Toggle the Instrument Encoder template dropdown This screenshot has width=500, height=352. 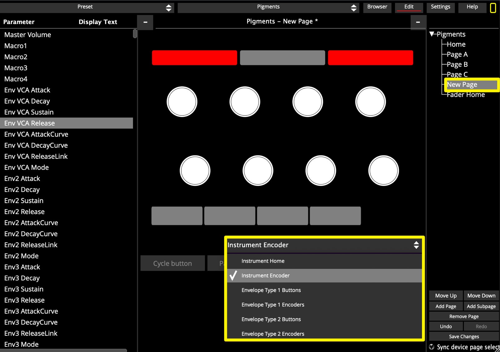(x=324, y=245)
